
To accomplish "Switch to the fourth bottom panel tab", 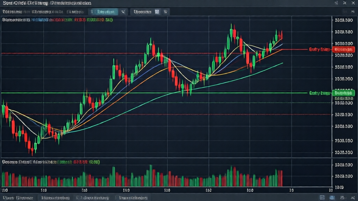I will 133,198.
